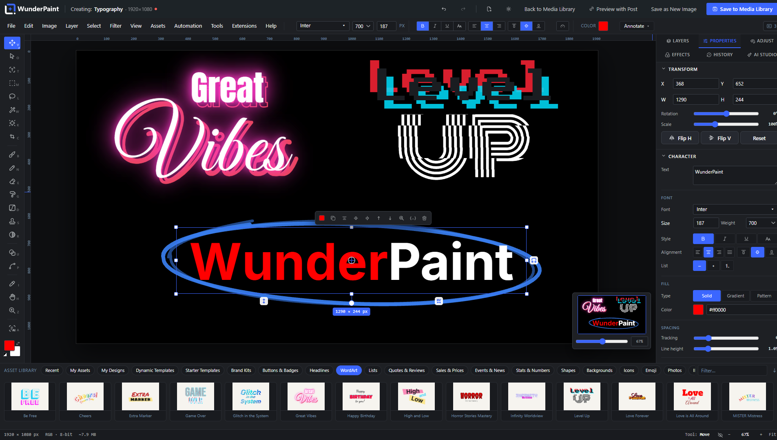This screenshot has height=440, width=777.
Task: Adjust the Rotation slider
Action: coord(726,114)
